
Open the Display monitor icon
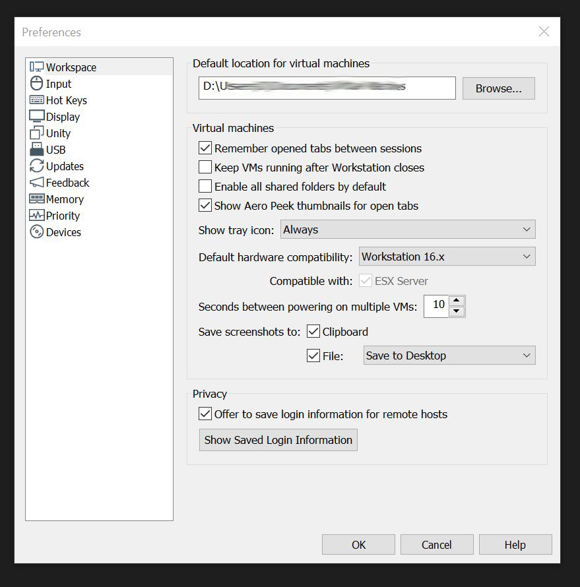[x=36, y=117]
